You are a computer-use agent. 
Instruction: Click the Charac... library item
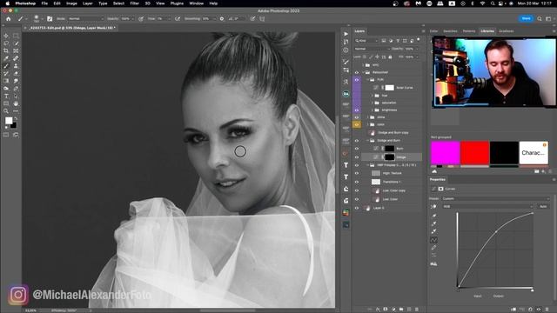pyautogui.click(x=534, y=153)
